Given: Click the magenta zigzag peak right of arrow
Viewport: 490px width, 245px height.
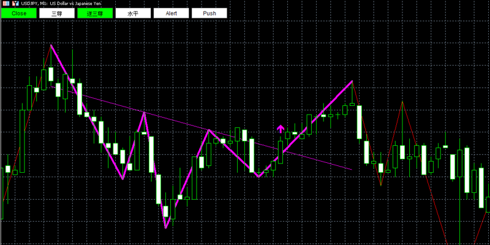Looking at the screenshot, I should (x=352, y=81).
